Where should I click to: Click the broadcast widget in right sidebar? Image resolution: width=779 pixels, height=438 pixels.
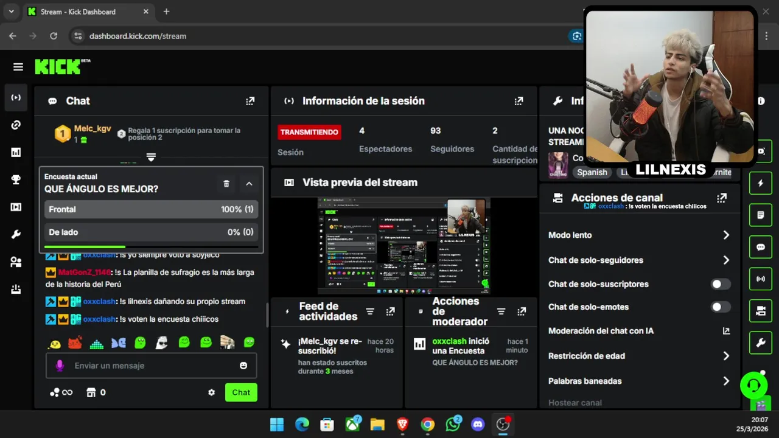[761, 279]
